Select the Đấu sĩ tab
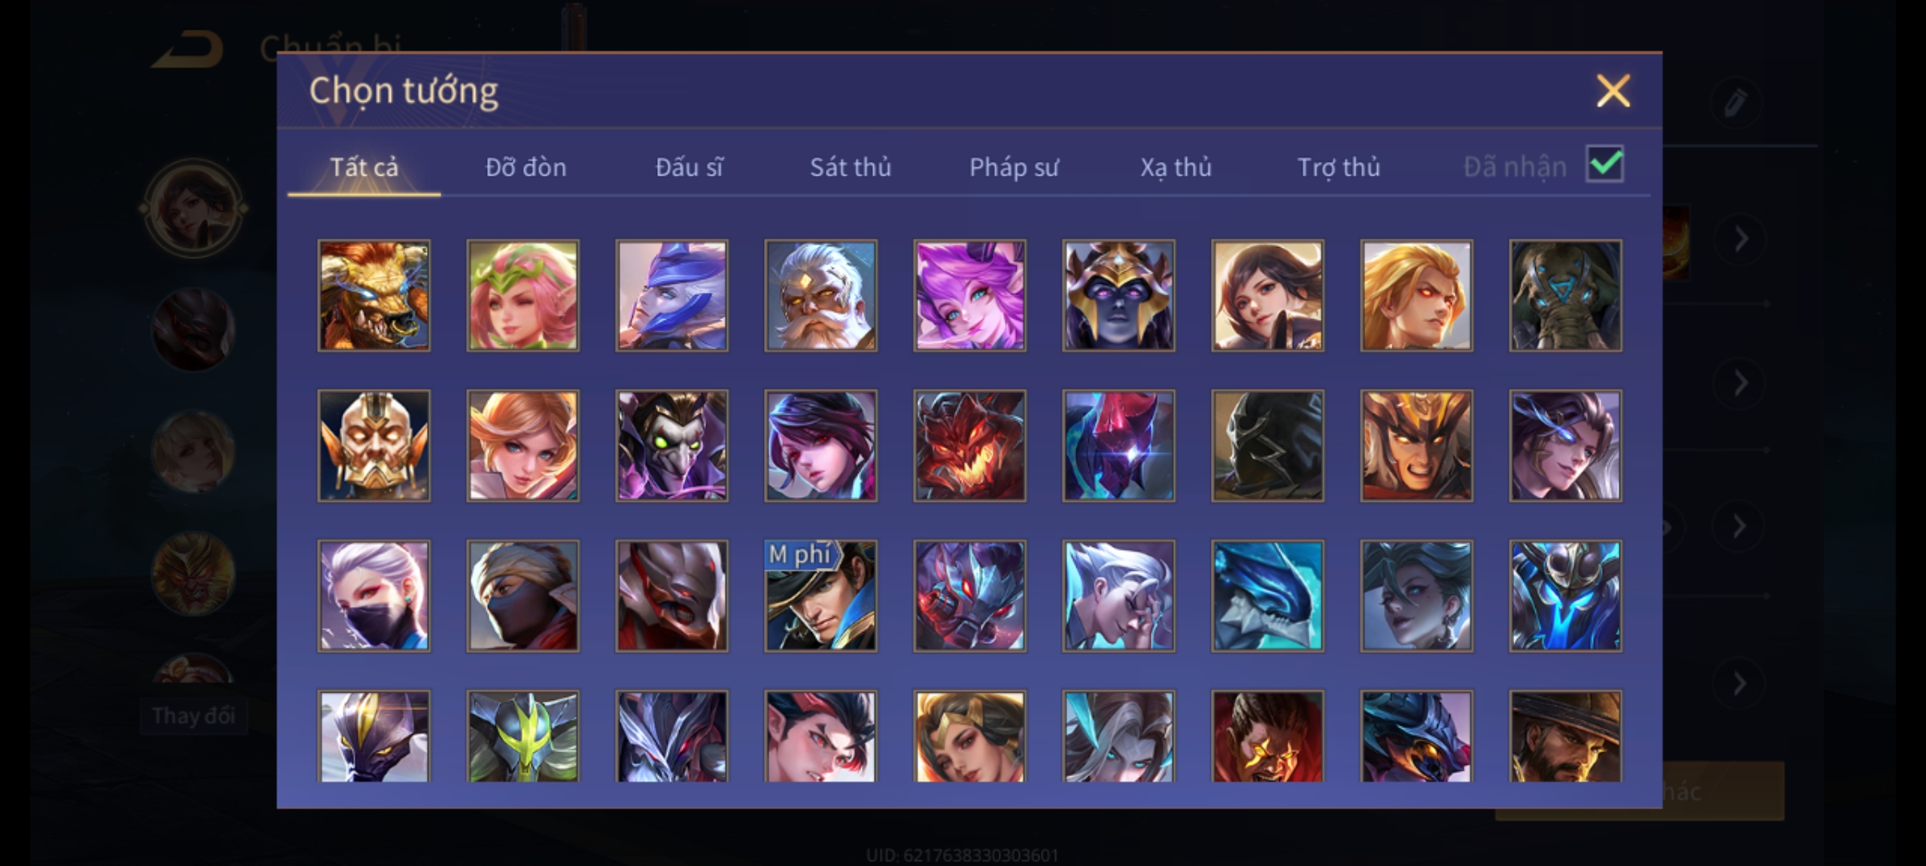Screen dimensions: 1926x866 [689, 167]
